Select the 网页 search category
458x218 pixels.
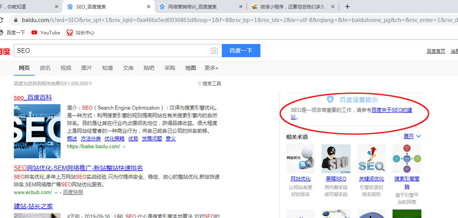[24, 68]
